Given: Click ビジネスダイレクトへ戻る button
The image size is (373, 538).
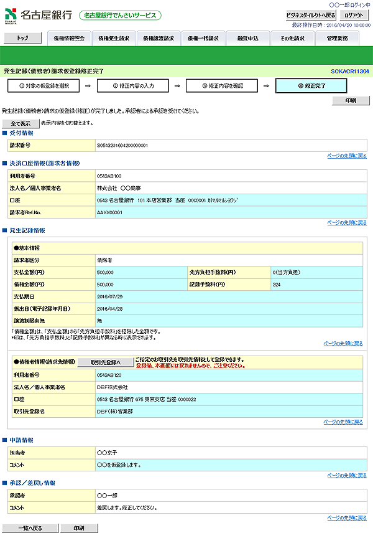Looking at the screenshot, I should (x=311, y=16).
